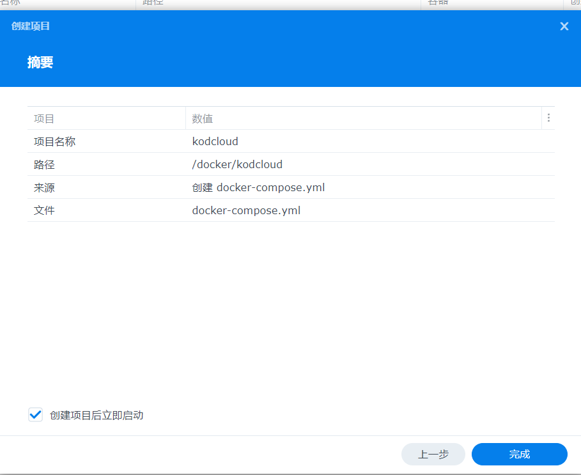The height and width of the screenshot is (475, 581).
Task: Select the /docker/kodcloud path value
Action: point(237,164)
